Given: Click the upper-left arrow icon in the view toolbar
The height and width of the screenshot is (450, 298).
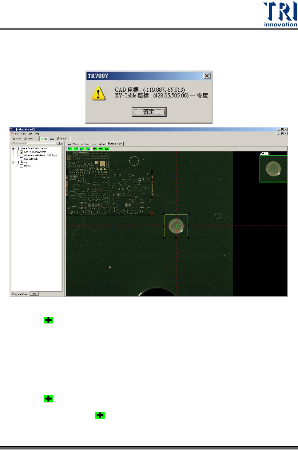Looking at the screenshot, I should [x=70, y=149].
